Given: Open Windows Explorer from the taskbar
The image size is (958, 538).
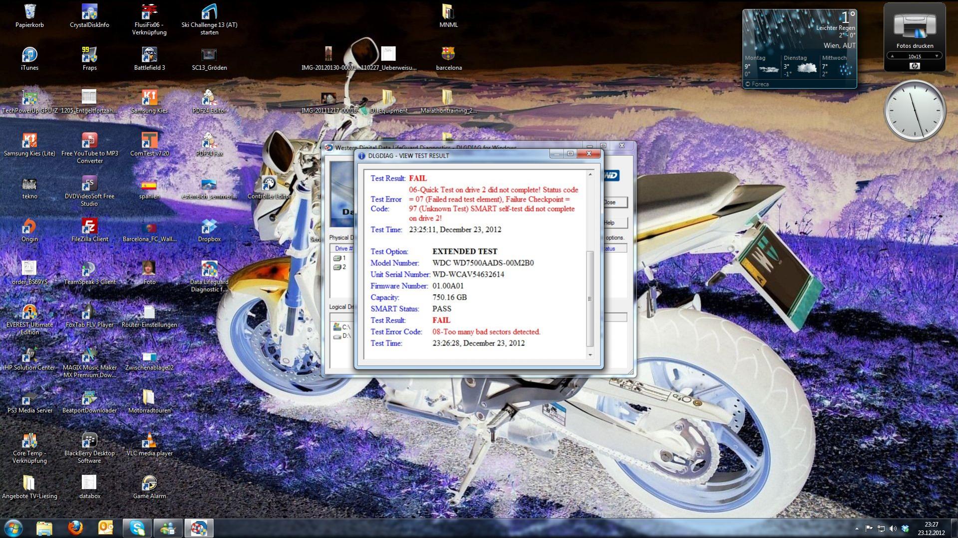Looking at the screenshot, I should coord(44,528).
